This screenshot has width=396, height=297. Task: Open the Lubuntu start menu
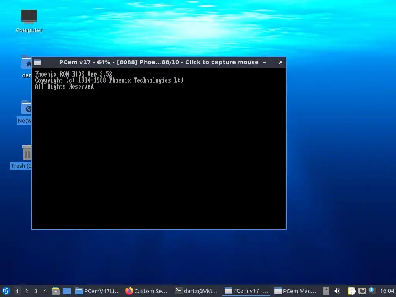pos(6,291)
